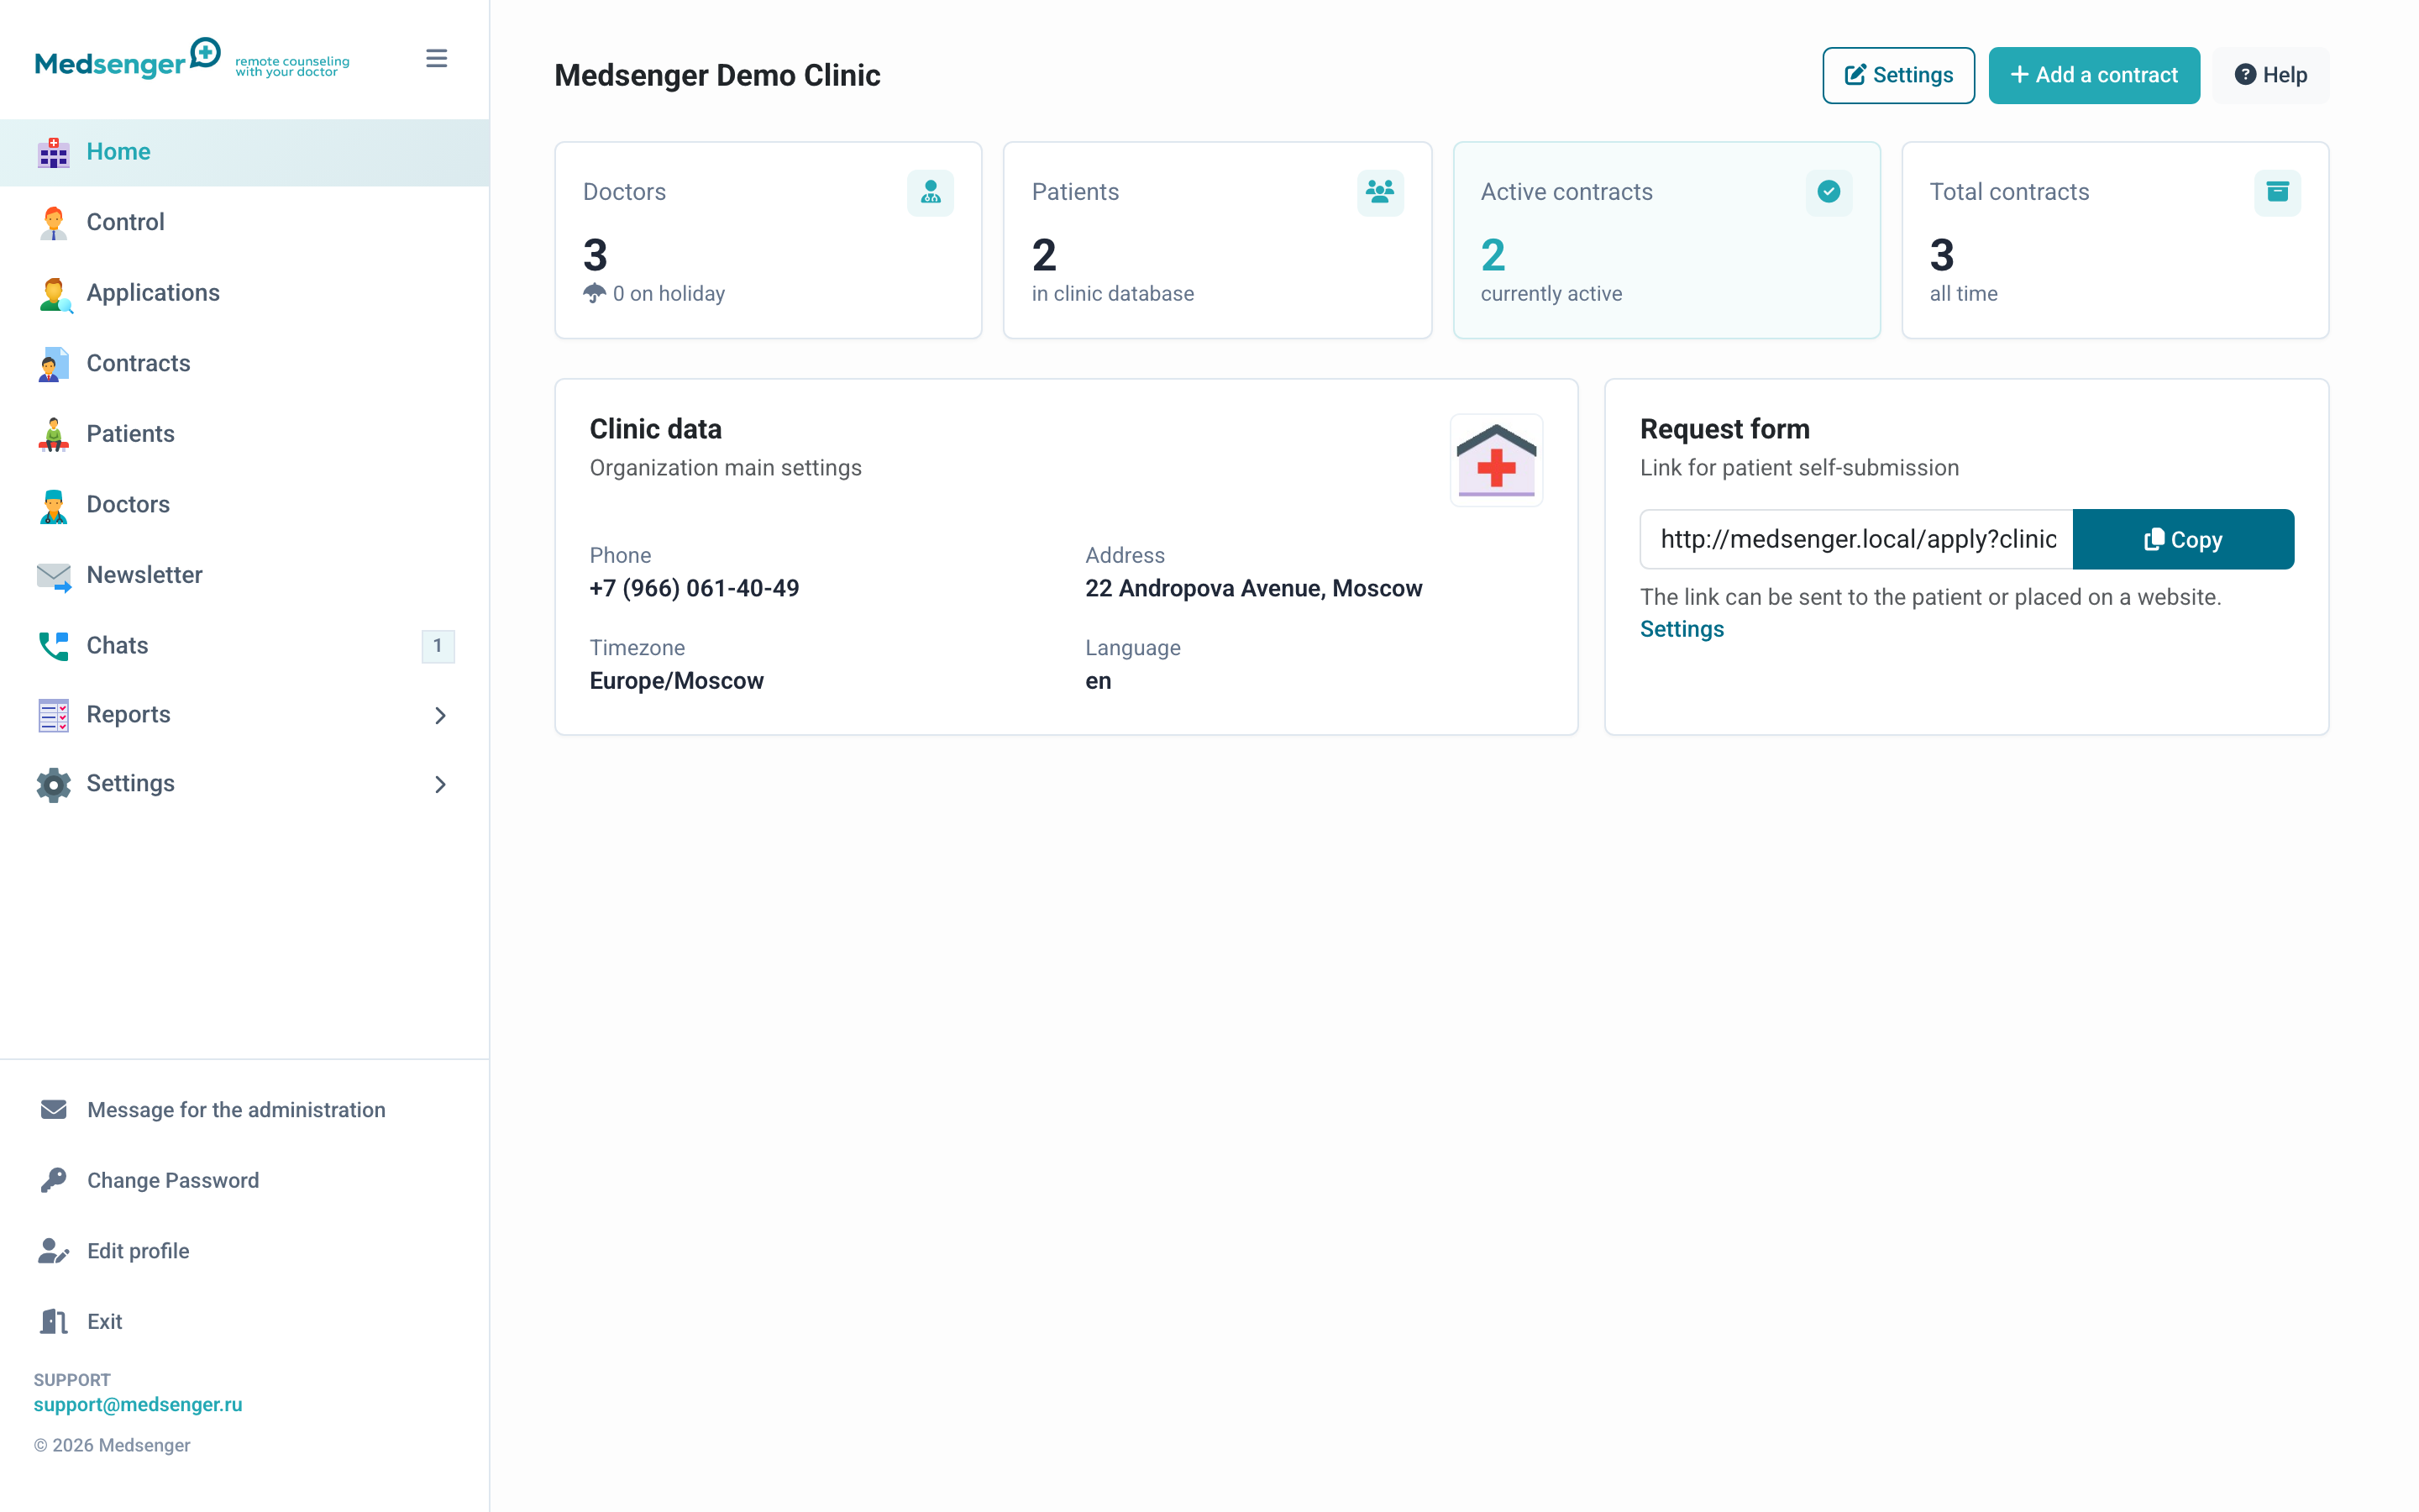The image size is (2419, 1512).
Task: Open Edit profile
Action: [138, 1250]
